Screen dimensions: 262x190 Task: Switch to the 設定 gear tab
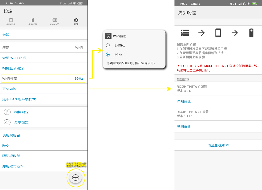[x=76, y=20]
